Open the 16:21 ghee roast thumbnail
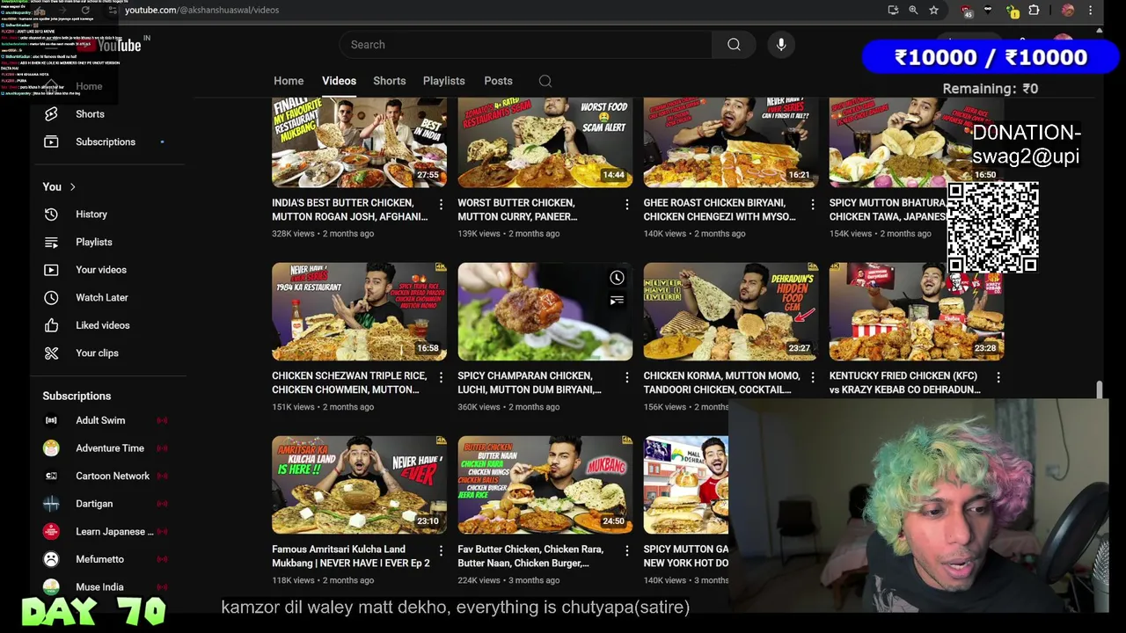Viewport: 1126px width, 633px height. pos(730,142)
